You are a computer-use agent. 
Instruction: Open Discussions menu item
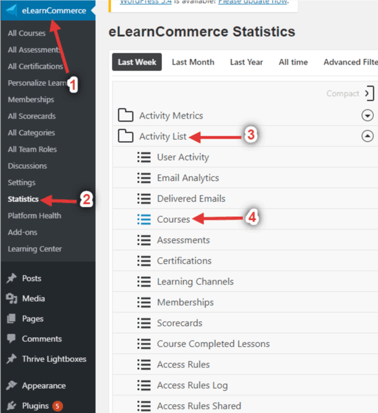[27, 166]
